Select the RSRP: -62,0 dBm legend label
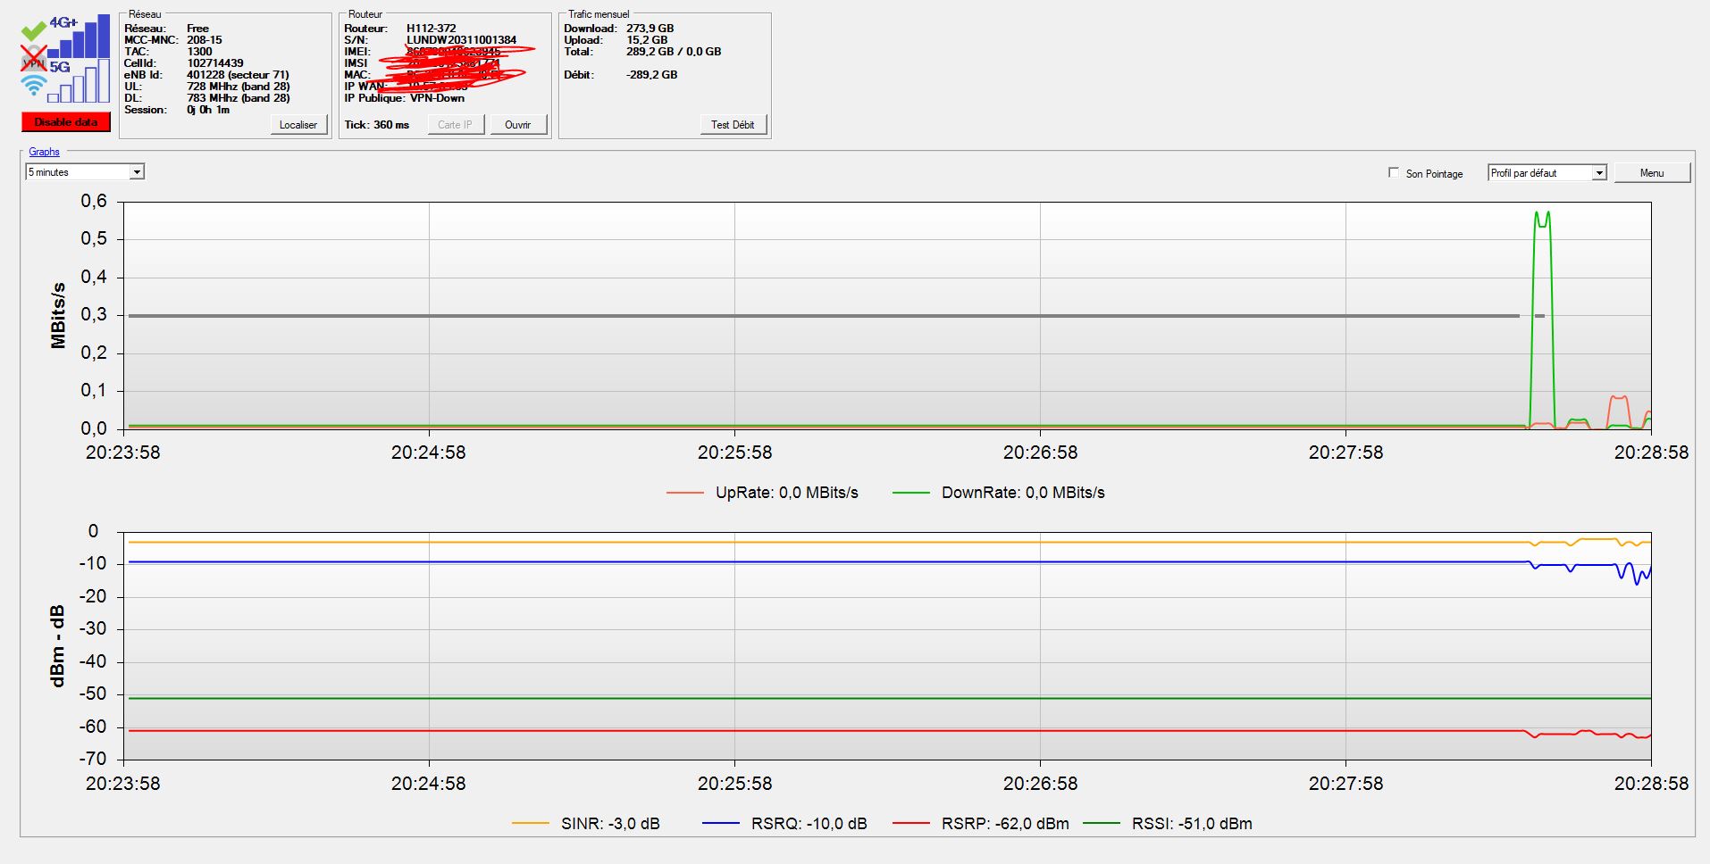1710x864 pixels. point(1005,824)
